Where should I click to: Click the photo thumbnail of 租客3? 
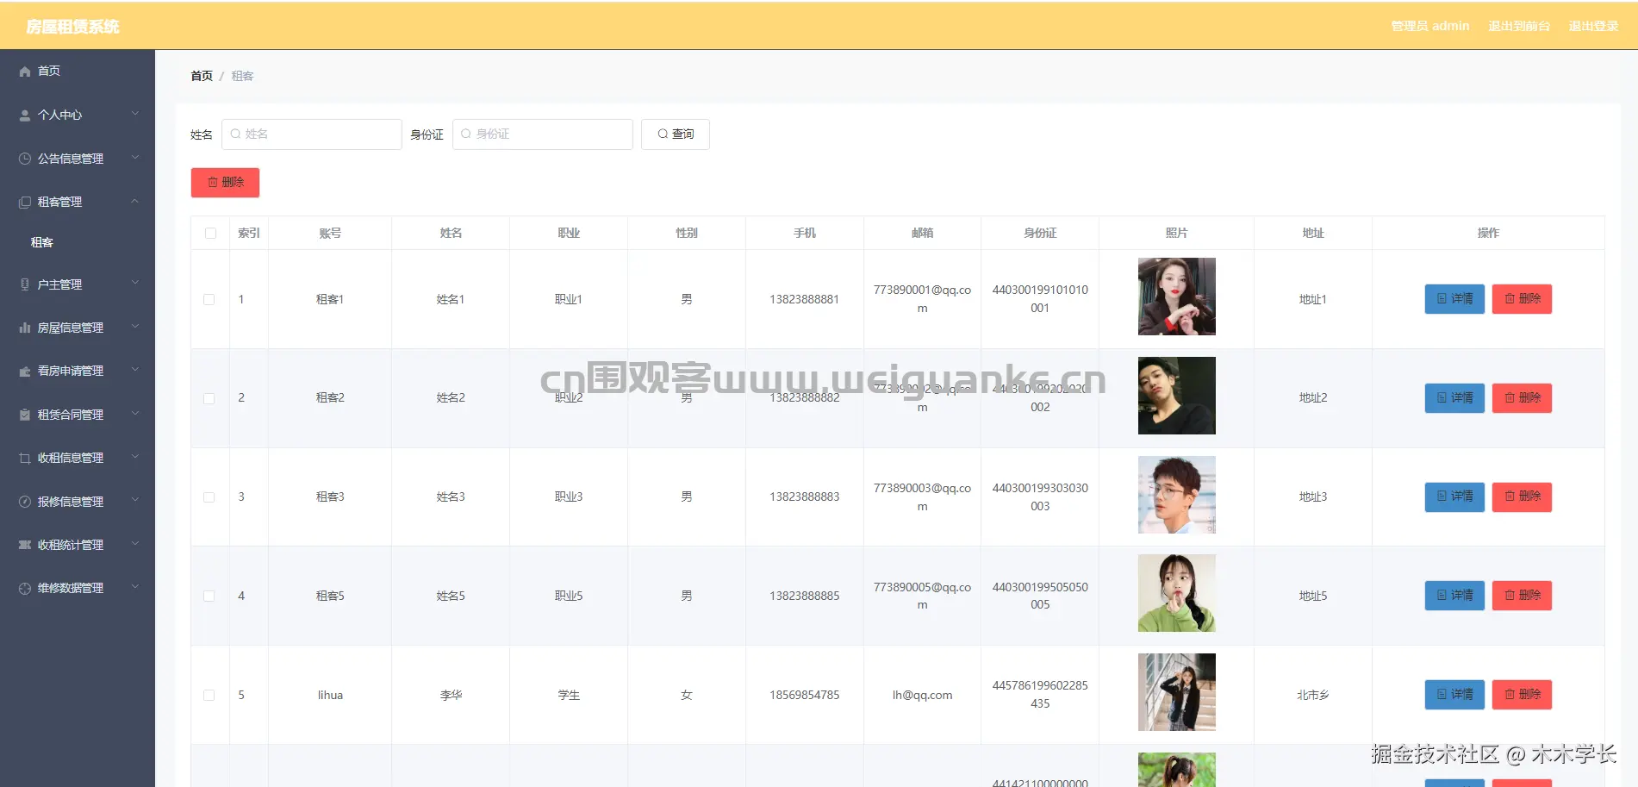click(x=1177, y=495)
